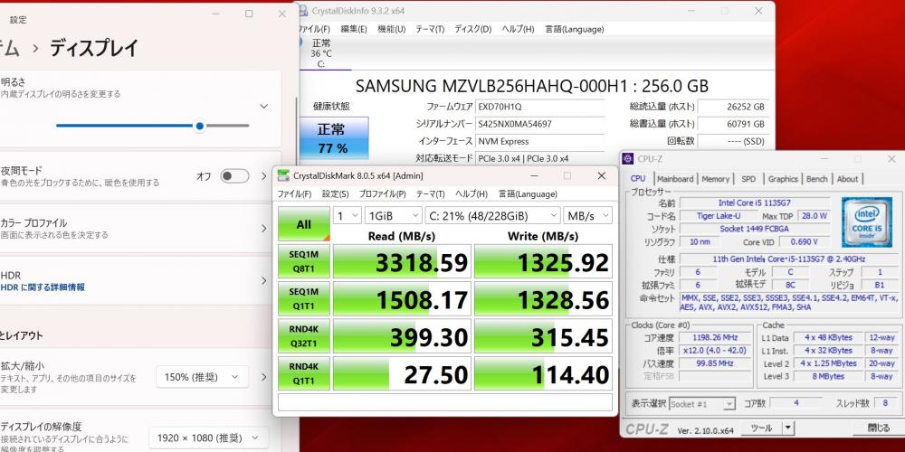Switch to the Mainboard tab in CPU-Z
This screenshot has width=905, height=452.
(675, 179)
